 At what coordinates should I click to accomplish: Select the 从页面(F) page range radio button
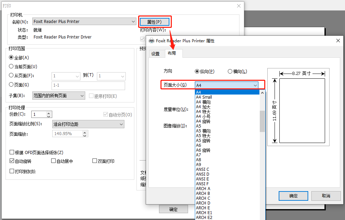pos(12,75)
